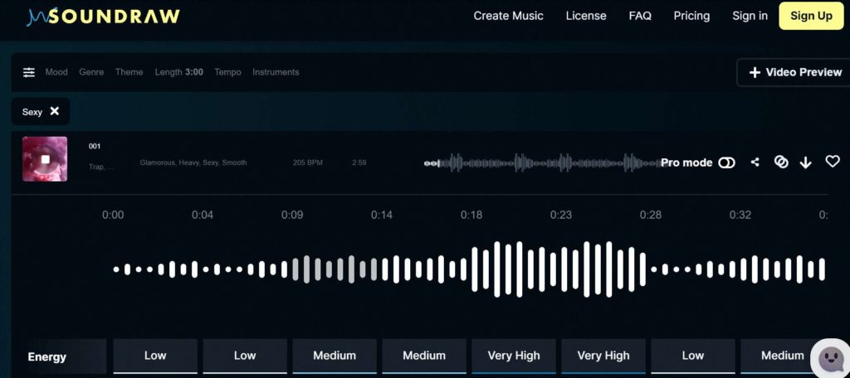850x378 pixels.
Task: Remove the Sexy filter tag
Action: pos(54,111)
